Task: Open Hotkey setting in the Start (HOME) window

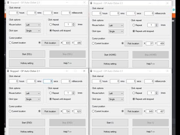Action: point(110,64)
